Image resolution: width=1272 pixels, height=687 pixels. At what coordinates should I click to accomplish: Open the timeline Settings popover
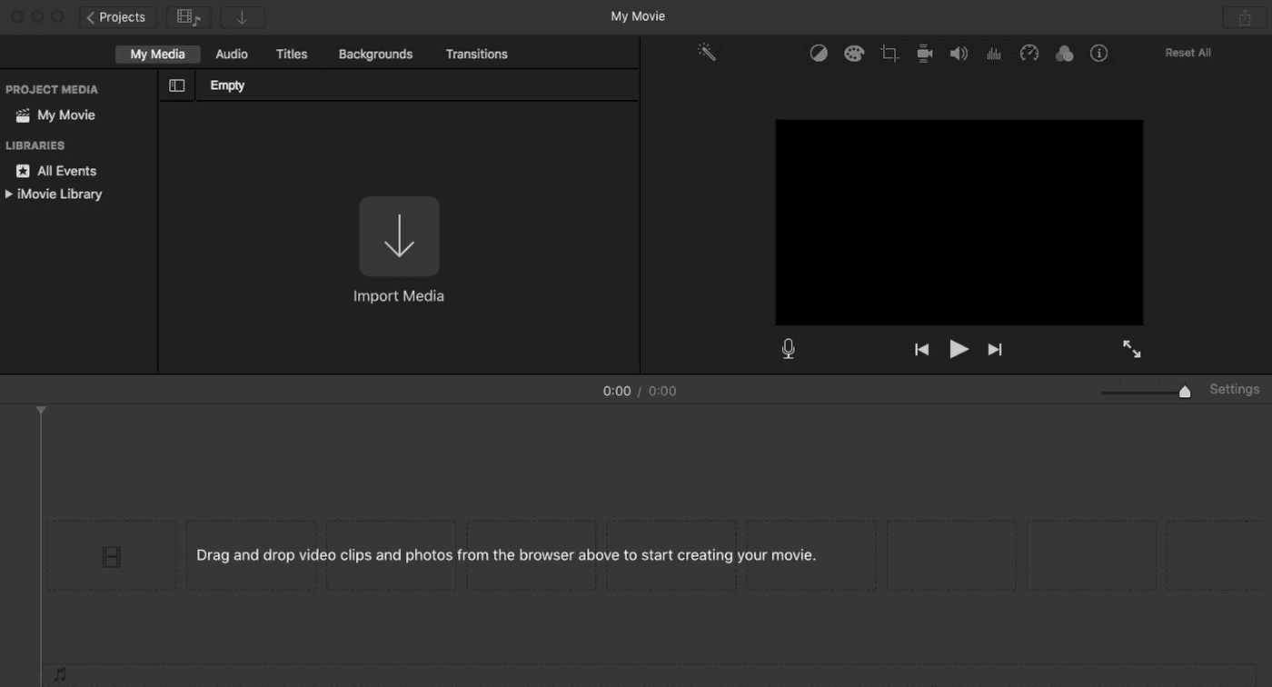click(1234, 389)
